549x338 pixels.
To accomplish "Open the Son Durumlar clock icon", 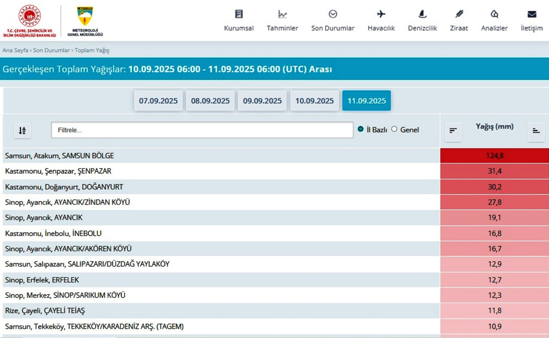I will [333, 14].
